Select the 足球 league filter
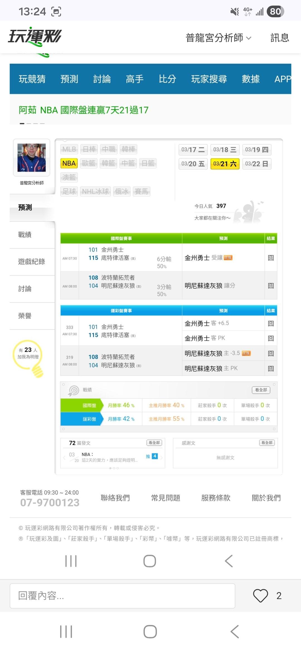The height and width of the screenshot is (652, 301). [69, 191]
